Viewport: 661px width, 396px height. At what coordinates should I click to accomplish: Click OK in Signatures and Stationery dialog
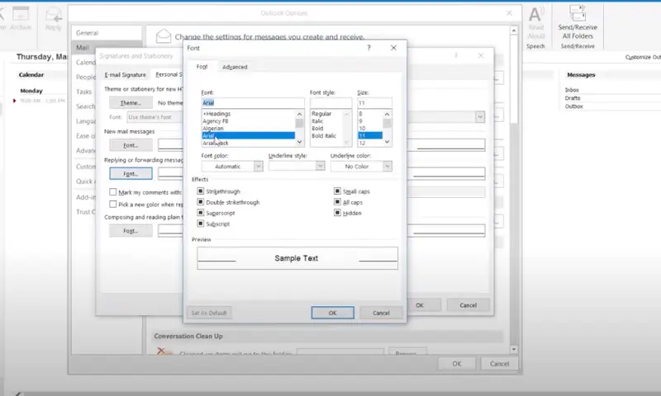click(420, 305)
